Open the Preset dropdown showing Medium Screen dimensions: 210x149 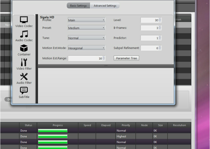pos(86,28)
